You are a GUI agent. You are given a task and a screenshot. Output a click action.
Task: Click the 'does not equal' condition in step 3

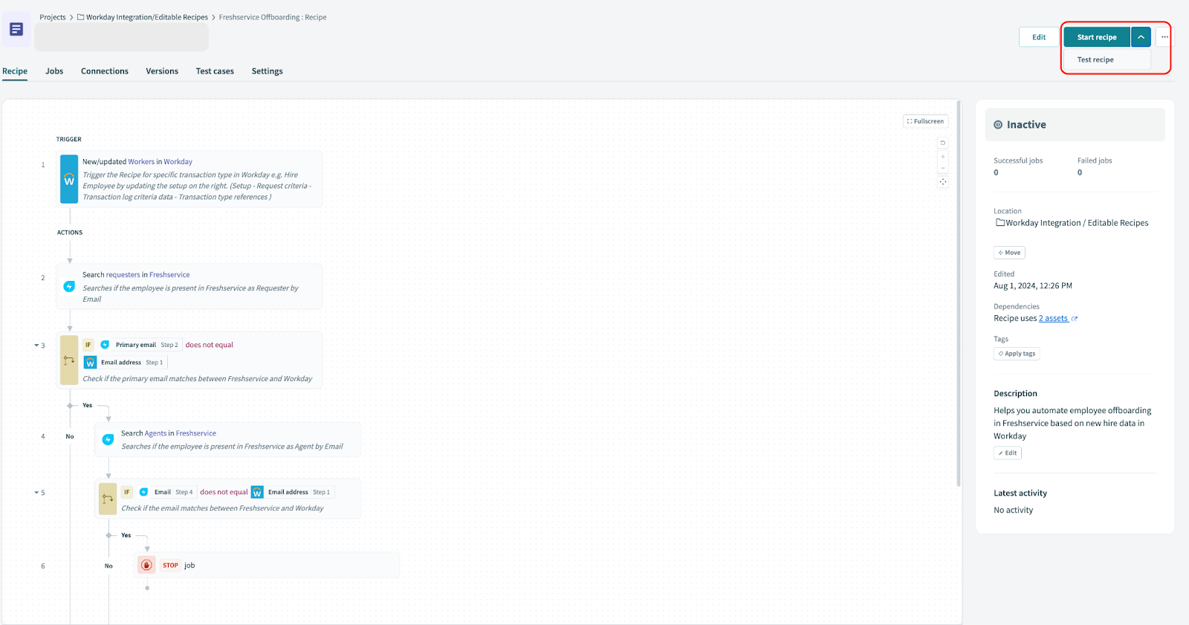click(210, 345)
